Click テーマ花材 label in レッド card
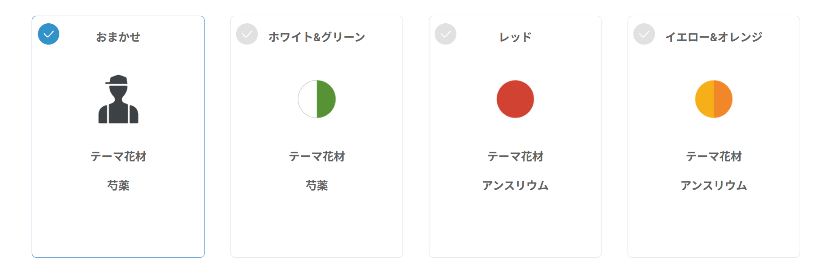Viewport: 832px width, 278px height. pos(516,156)
